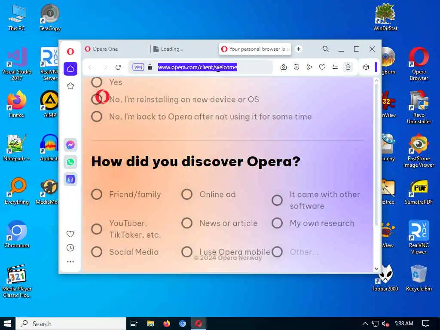Choose 'News or article' radio option
The width and height of the screenshot is (440, 330).
pos(187,223)
